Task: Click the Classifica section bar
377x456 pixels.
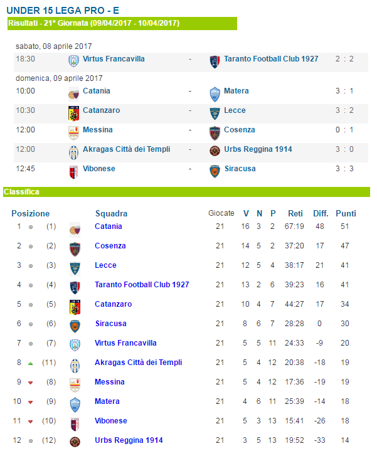Action: 186,192
